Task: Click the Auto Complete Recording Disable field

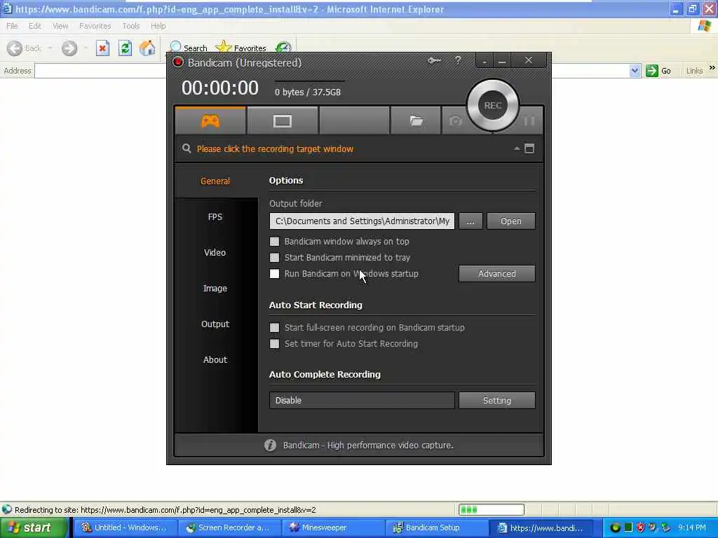Action: pos(362,400)
